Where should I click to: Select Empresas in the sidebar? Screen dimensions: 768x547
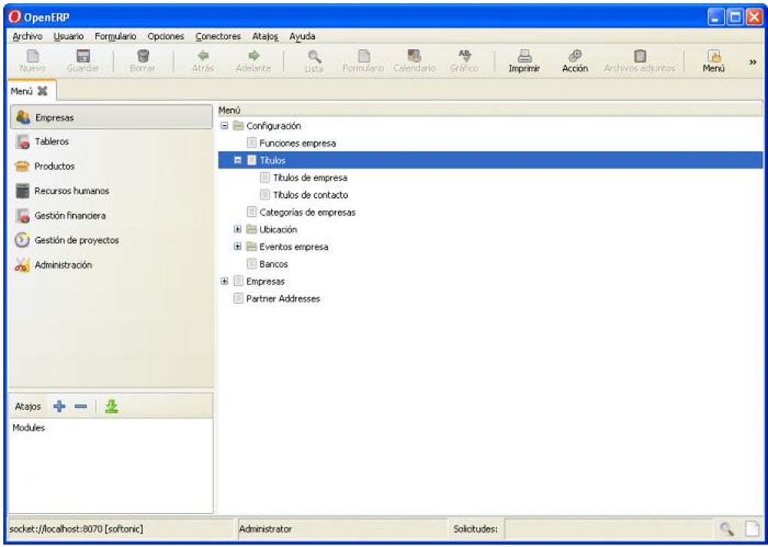pos(111,117)
